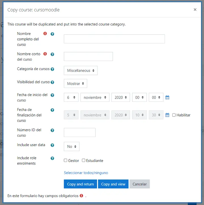Open calendar picker for Fecha de finalización

click(167, 115)
